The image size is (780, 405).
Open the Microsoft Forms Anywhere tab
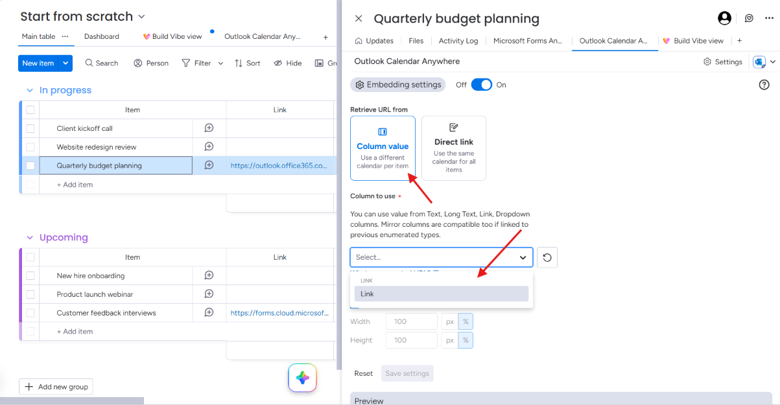(x=528, y=41)
